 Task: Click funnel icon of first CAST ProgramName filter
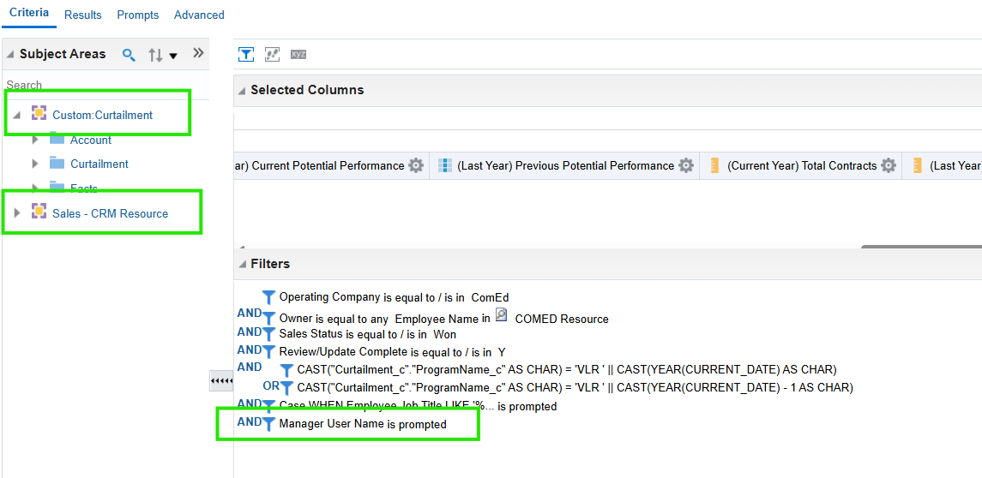286,370
